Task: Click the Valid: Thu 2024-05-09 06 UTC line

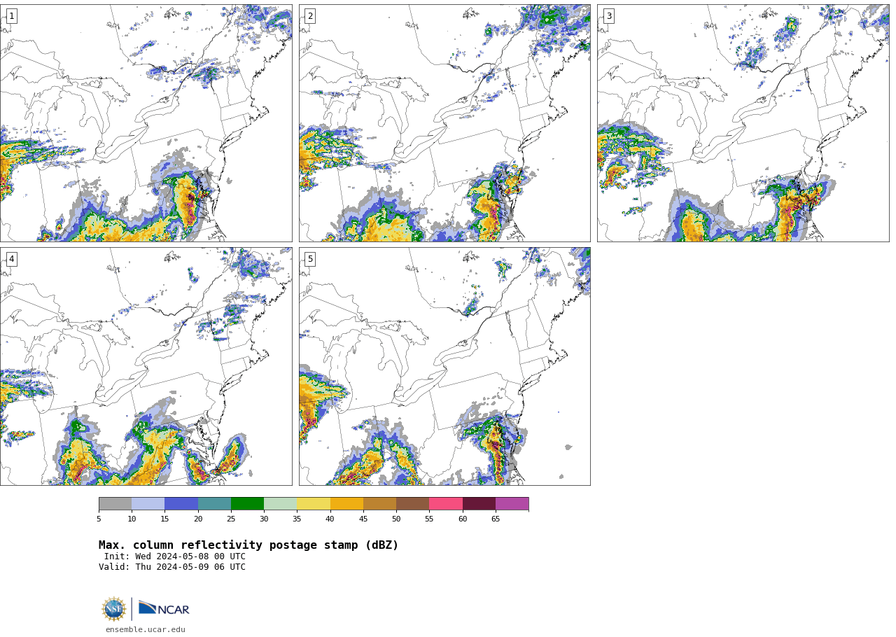Action: point(172,567)
